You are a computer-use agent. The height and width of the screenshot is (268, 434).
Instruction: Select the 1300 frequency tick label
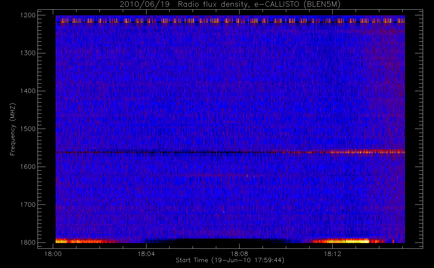pos(28,53)
